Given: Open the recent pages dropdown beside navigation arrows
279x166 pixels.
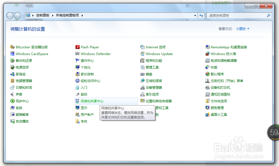Looking at the screenshot, I should 23,16.
